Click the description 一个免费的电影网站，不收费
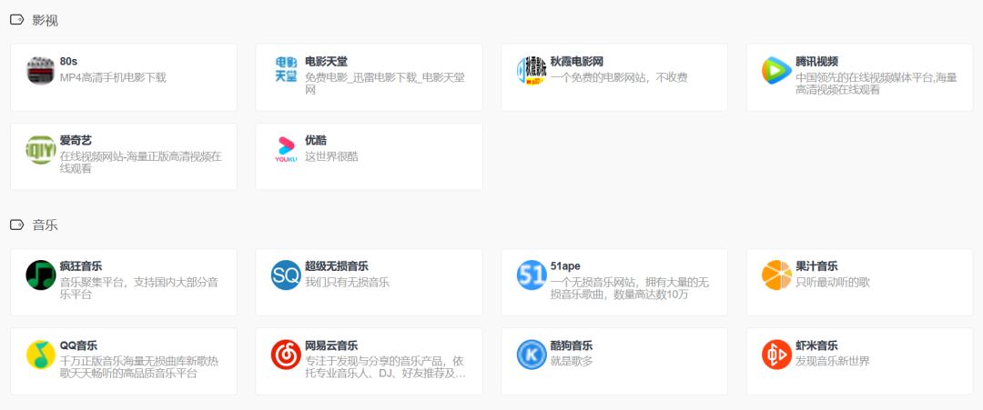The width and height of the screenshot is (983, 410). point(619,77)
